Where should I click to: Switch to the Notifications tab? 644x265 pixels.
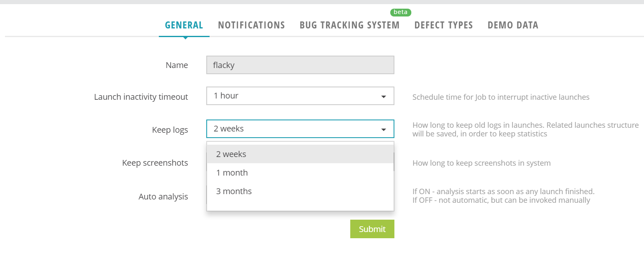click(251, 25)
